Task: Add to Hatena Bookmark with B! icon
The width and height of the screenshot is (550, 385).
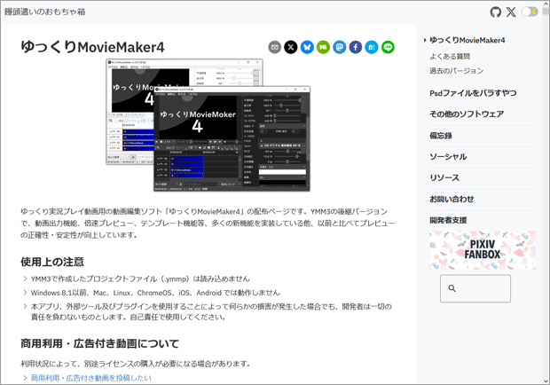Action: pyautogui.click(x=372, y=47)
